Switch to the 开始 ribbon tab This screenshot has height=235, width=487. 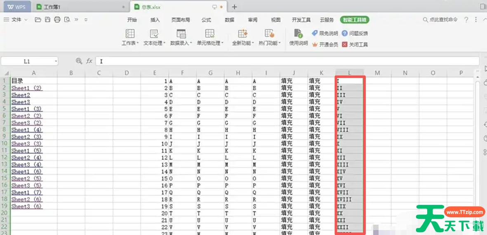click(132, 19)
